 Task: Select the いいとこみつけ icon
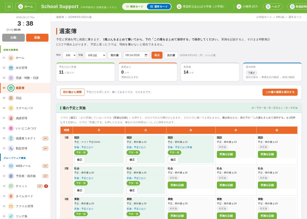[11, 128]
